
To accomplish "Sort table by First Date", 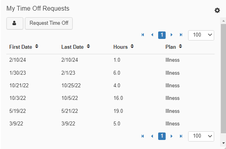I will [x=24, y=47].
